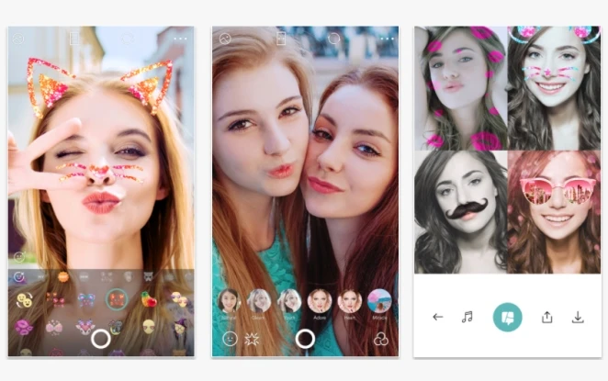608x381 pixels.
Task: Select the orange sun sticker category tab
Action: point(64,276)
